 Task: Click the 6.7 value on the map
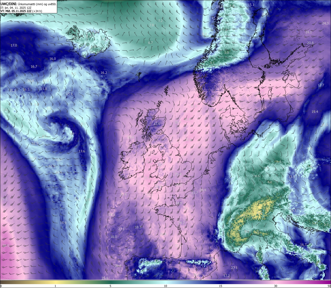point(150,43)
